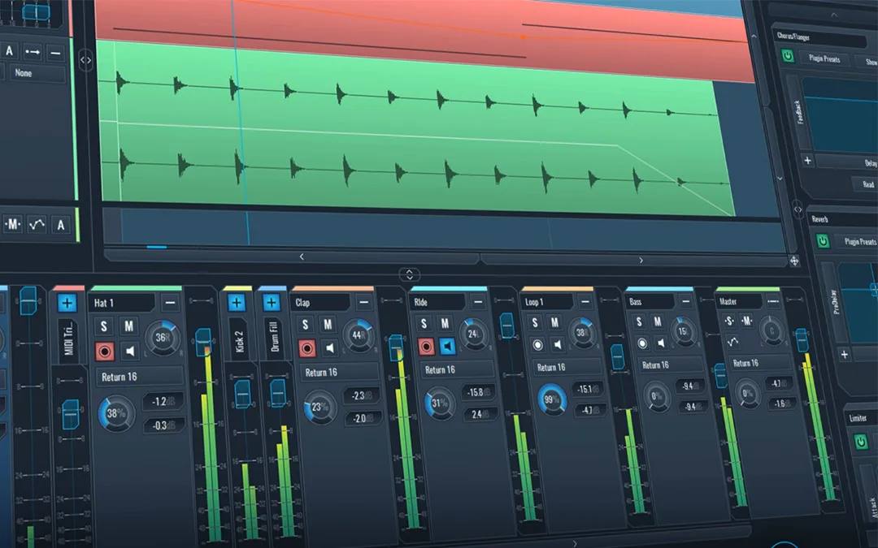
Task: Arm record on Clap channel
Action: pos(306,349)
